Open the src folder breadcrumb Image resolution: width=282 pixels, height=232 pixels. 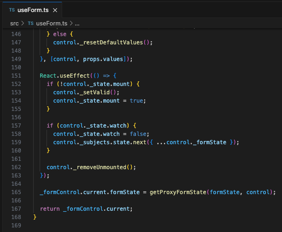15,23
